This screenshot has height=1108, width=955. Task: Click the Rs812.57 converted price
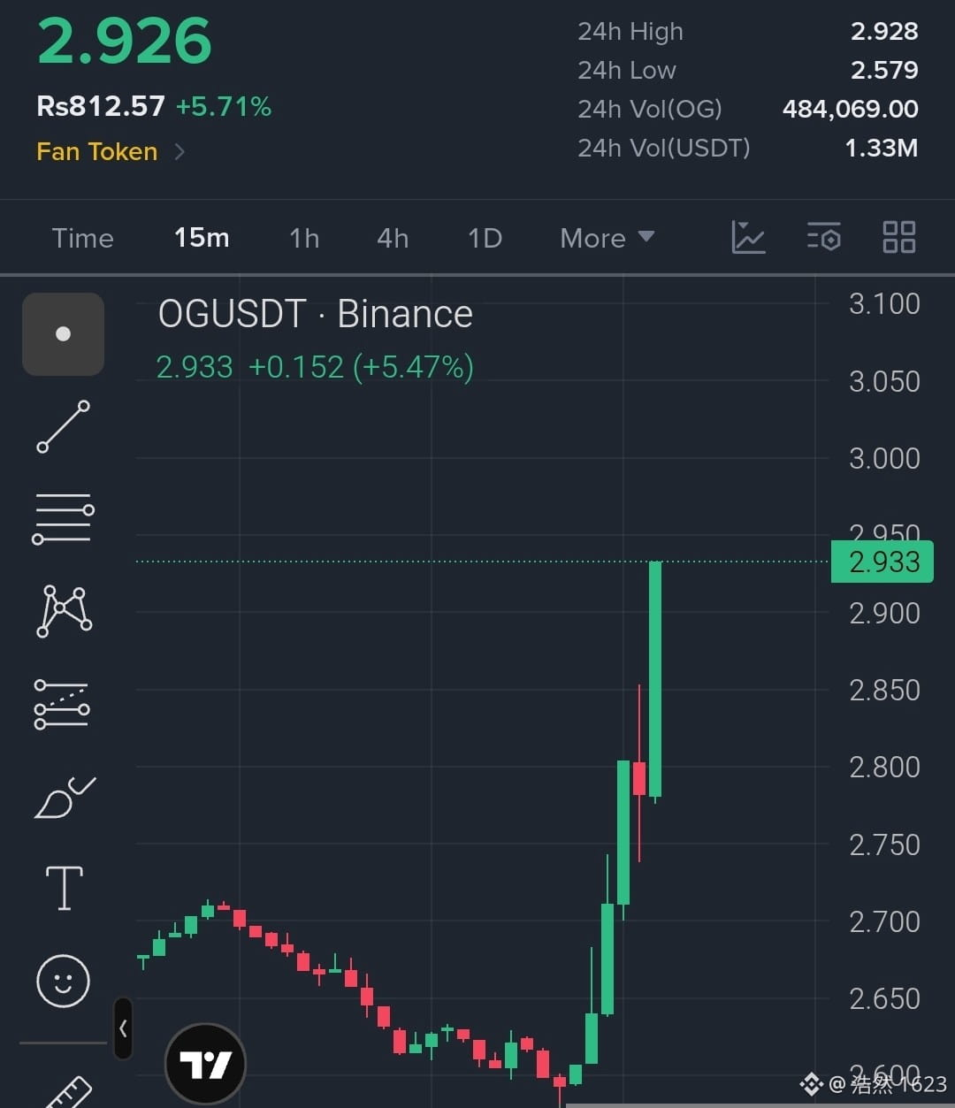101,107
